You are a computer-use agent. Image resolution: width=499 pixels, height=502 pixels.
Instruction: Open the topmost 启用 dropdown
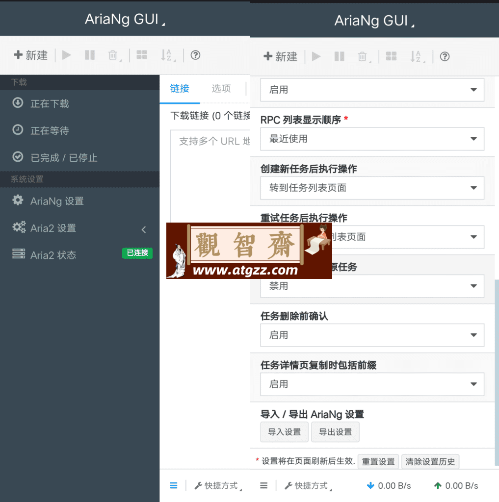(x=372, y=90)
